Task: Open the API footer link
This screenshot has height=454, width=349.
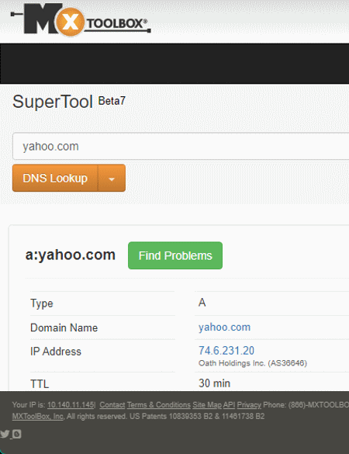Action: [229, 405]
